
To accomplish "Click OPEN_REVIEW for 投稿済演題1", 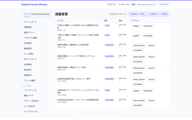I will [139, 46].
